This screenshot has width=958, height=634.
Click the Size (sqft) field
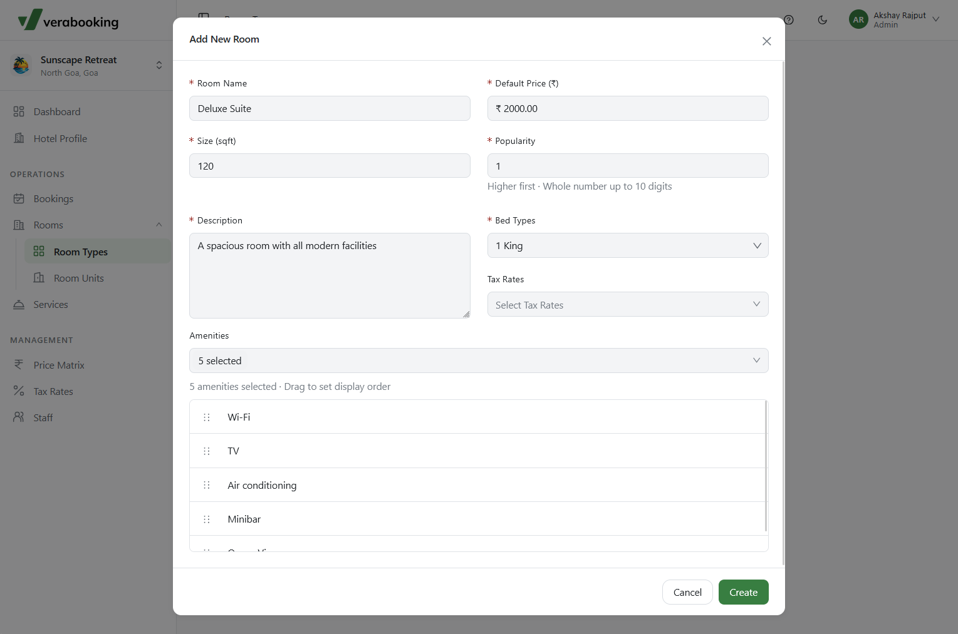pyautogui.click(x=330, y=166)
